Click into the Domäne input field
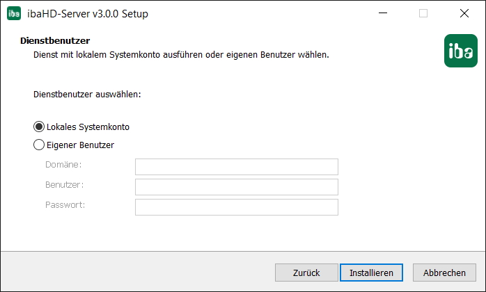Image resolution: width=486 pixels, height=292 pixels. (236, 167)
